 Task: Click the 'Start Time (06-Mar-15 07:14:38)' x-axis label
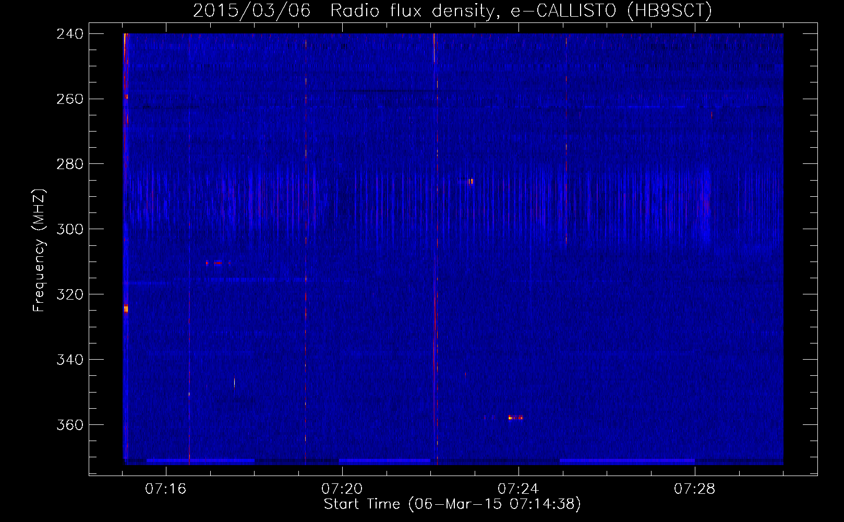click(452, 504)
